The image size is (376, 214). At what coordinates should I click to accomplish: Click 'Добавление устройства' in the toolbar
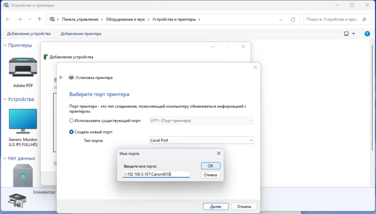[x=28, y=34]
